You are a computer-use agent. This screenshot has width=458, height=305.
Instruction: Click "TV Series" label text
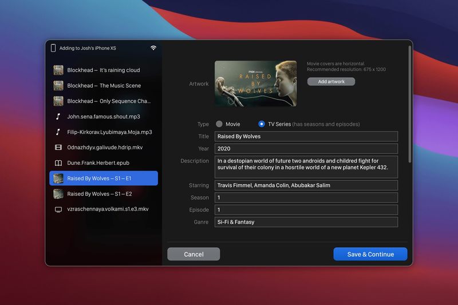279,124
